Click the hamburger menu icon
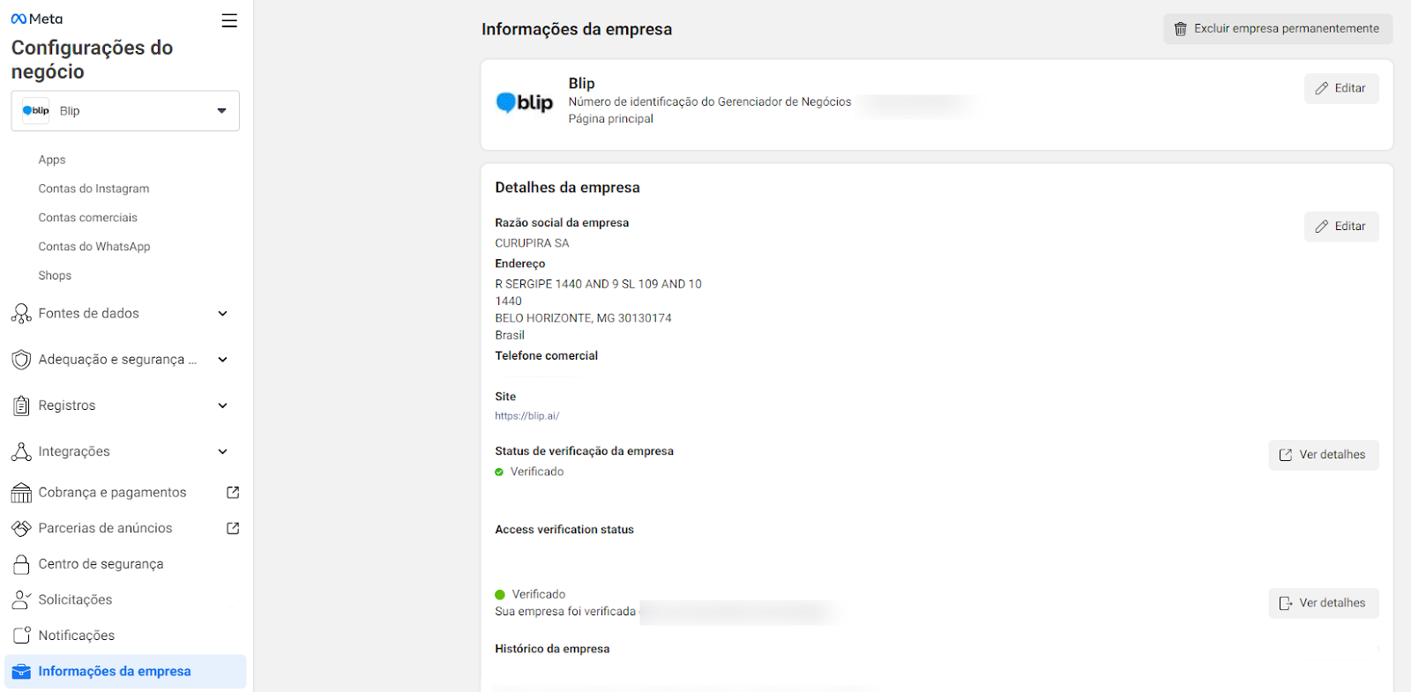The width and height of the screenshot is (1411, 692). pos(229,20)
